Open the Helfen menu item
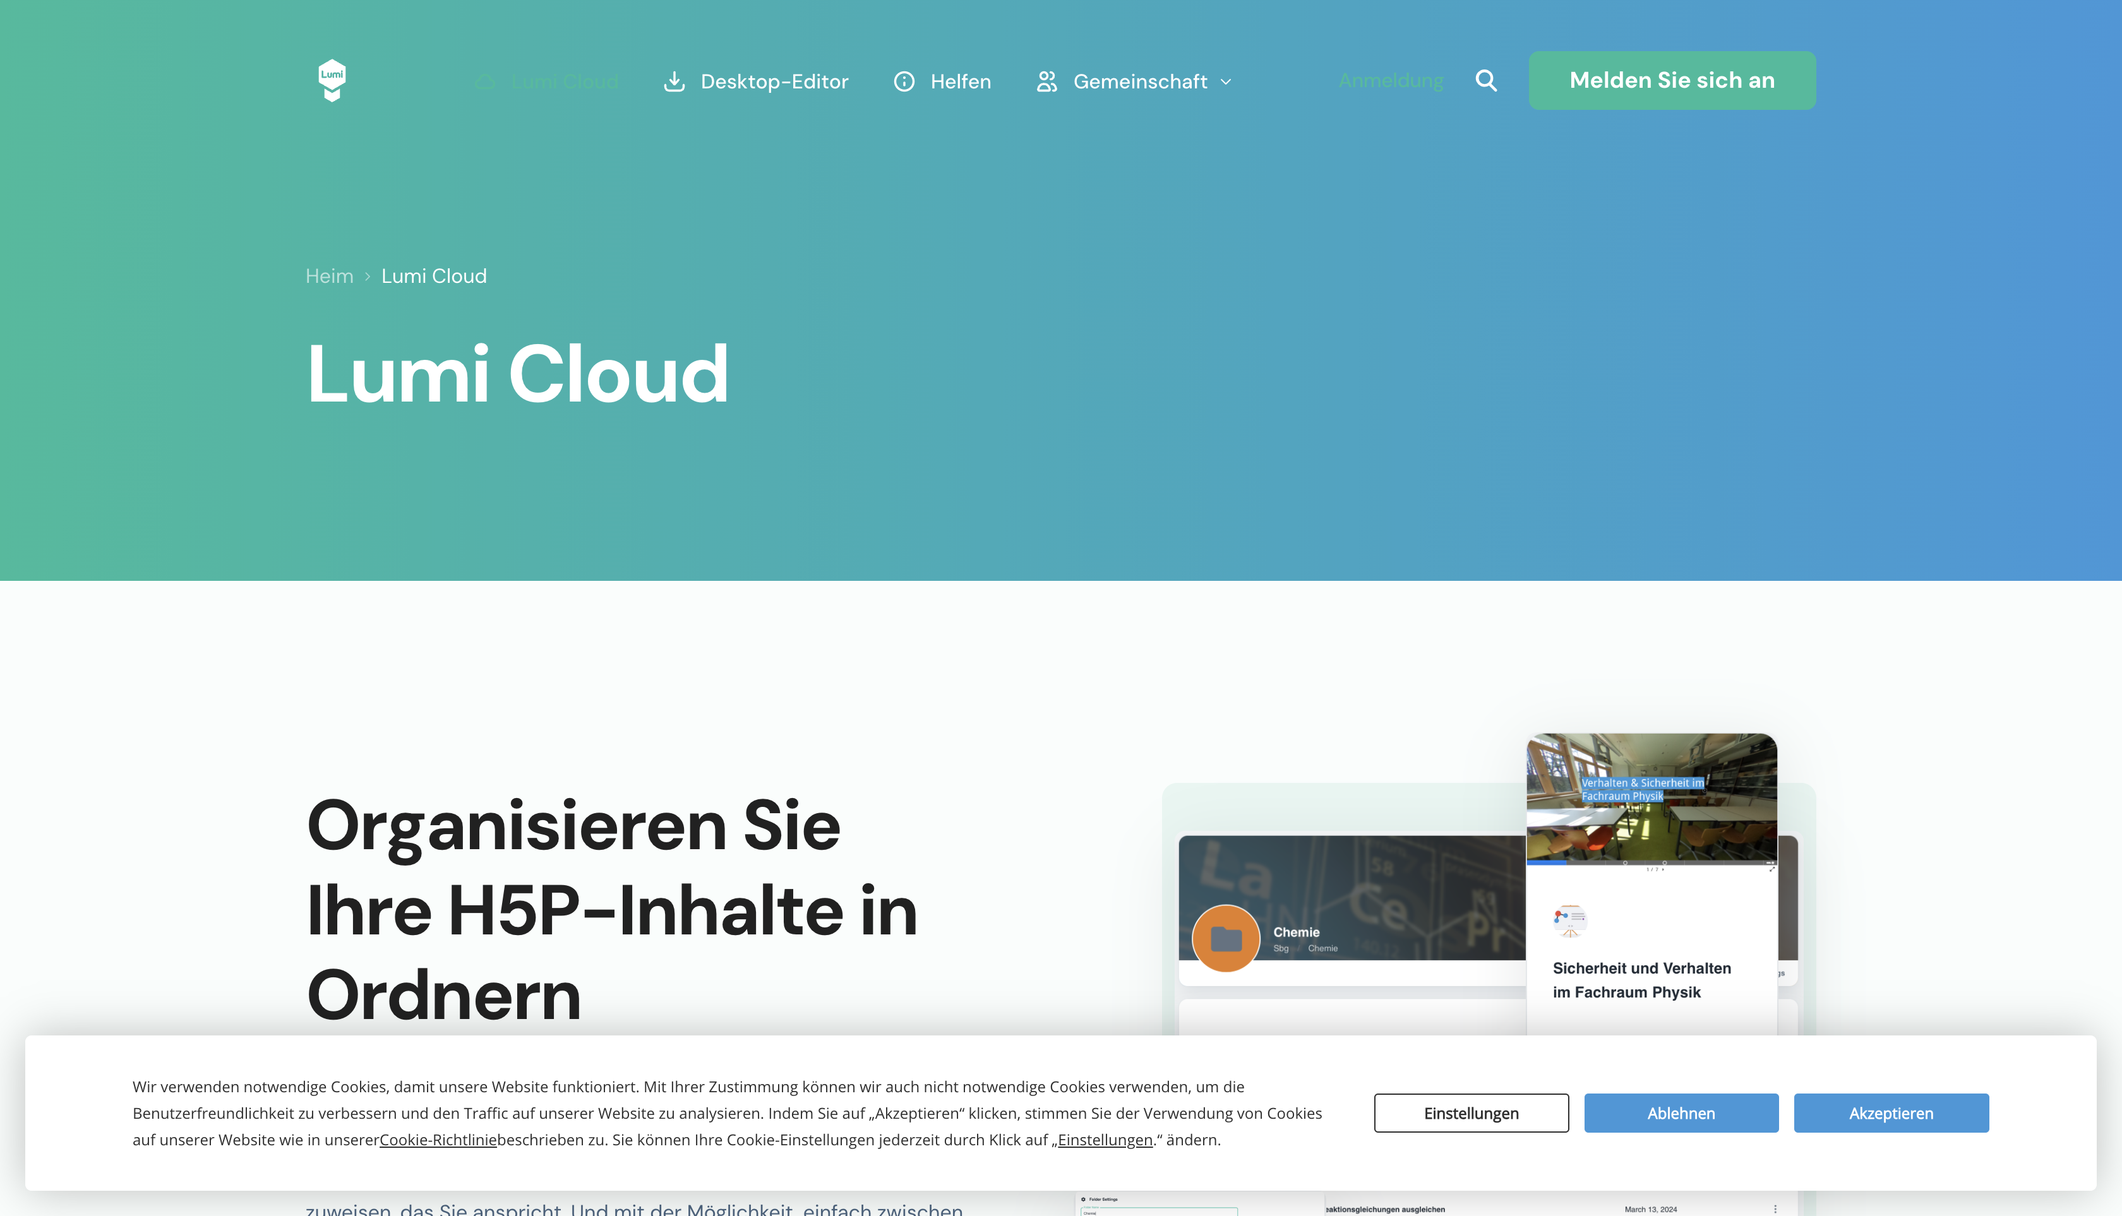This screenshot has height=1216, width=2122. (x=942, y=81)
